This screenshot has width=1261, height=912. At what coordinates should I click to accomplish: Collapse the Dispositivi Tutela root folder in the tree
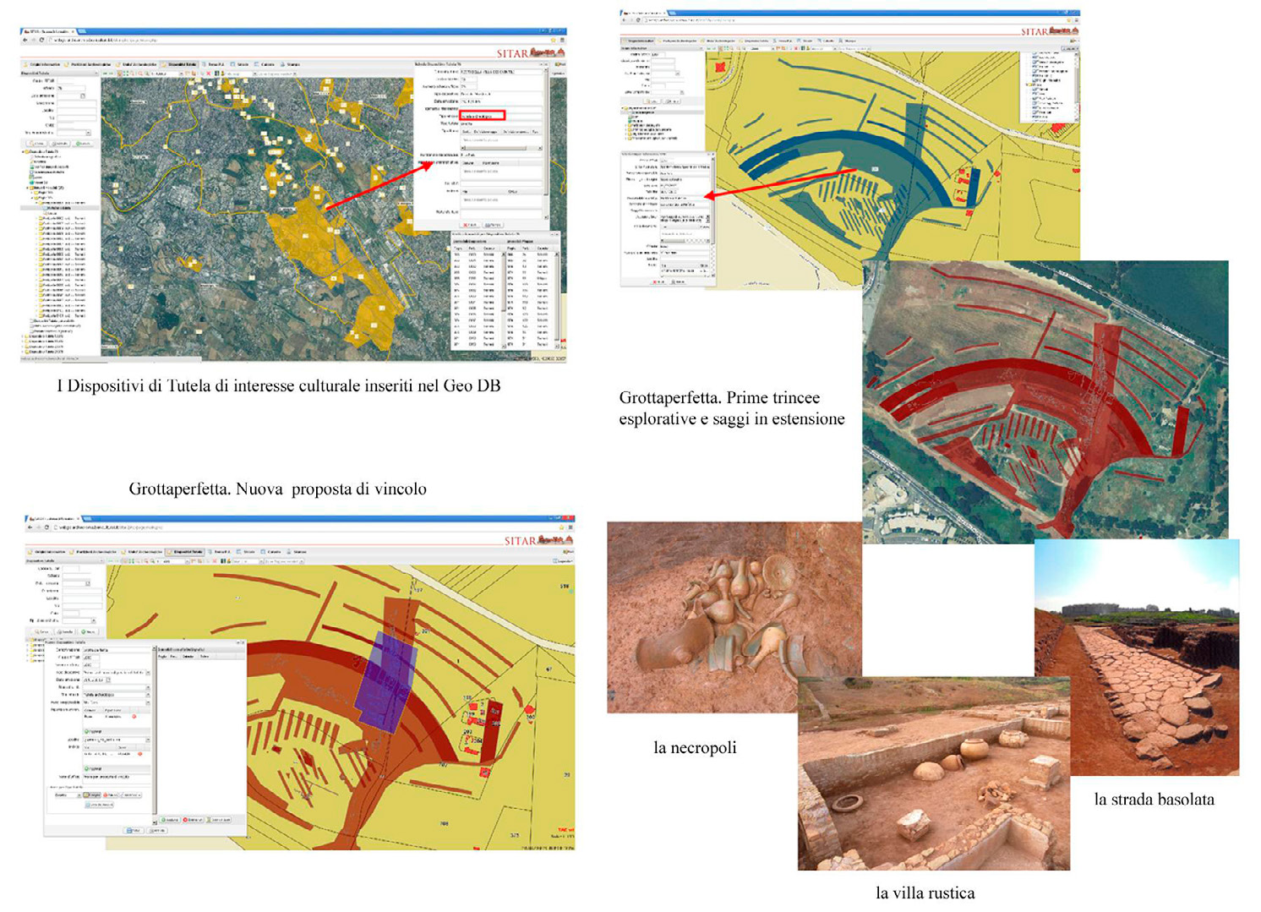point(23,152)
